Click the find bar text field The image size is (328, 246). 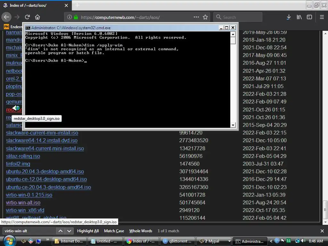click(x=29, y=231)
